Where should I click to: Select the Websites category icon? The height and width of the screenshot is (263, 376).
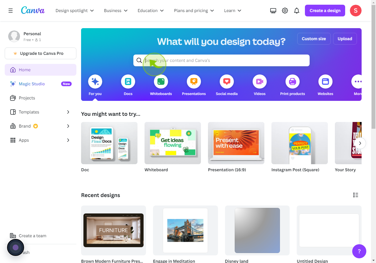325,82
